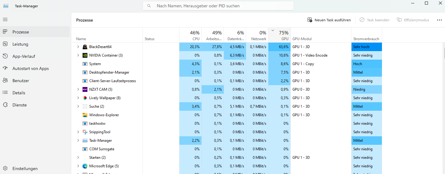This screenshot has width=445, height=174.
Task: Sort by Datenträger column header
Action: tap(235, 35)
